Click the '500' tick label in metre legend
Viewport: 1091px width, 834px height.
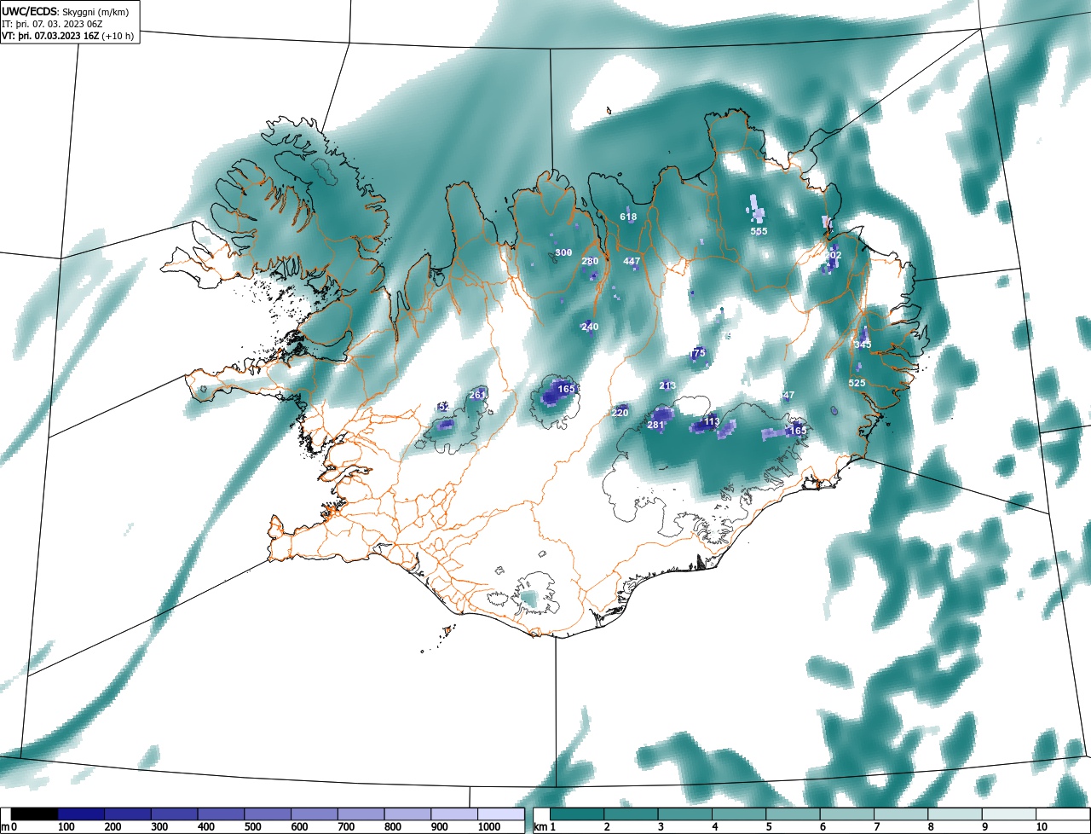coord(252,827)
